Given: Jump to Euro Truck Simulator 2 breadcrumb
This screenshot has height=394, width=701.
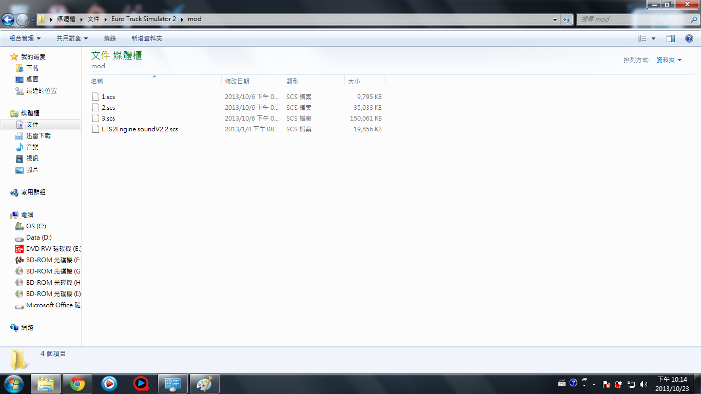Looking at the screenshot, I should tap(144, 19).
